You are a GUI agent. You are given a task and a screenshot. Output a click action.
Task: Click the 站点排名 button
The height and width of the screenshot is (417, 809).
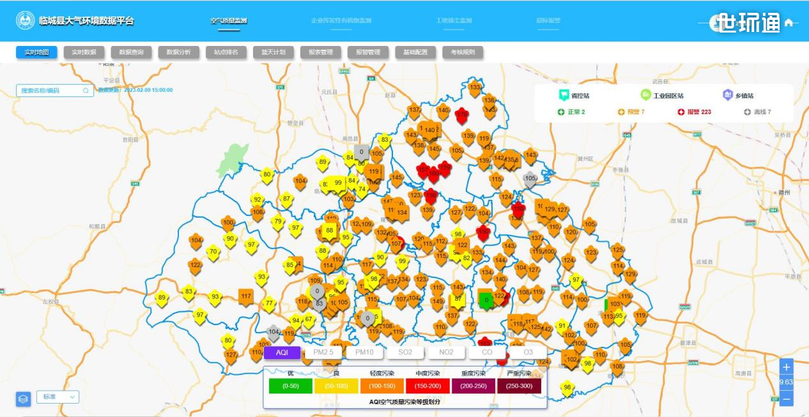point(226,52)
